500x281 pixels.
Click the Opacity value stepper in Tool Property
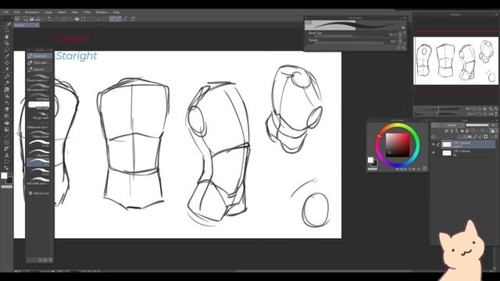coord(396,41)
